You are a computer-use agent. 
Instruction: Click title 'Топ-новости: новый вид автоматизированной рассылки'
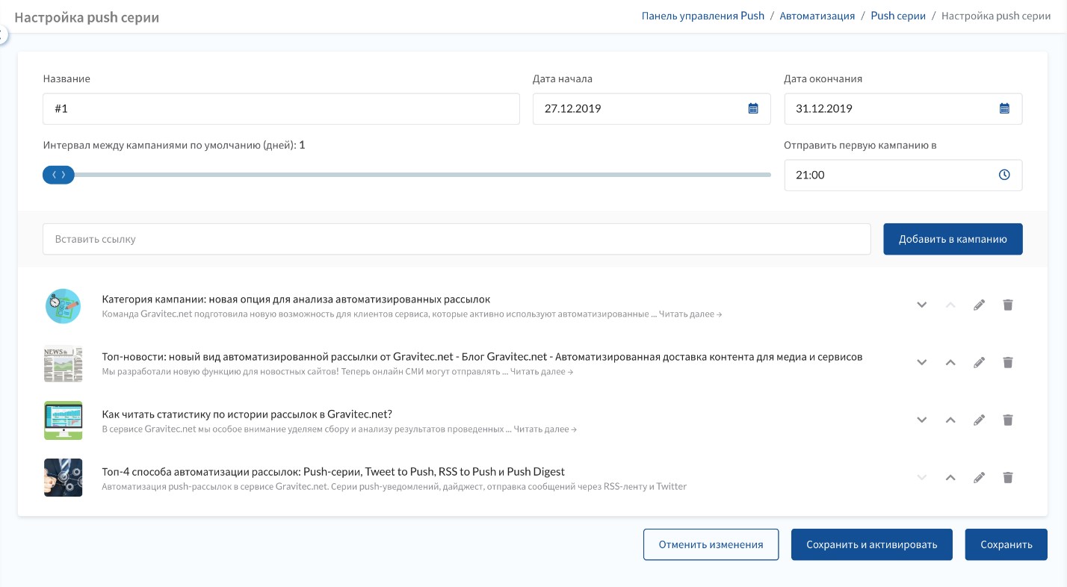coord(482,357)
